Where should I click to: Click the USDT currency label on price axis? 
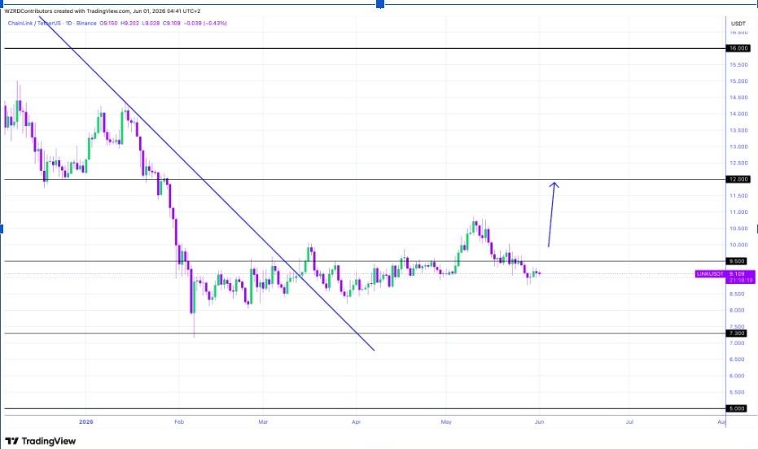tap(738, 24)
